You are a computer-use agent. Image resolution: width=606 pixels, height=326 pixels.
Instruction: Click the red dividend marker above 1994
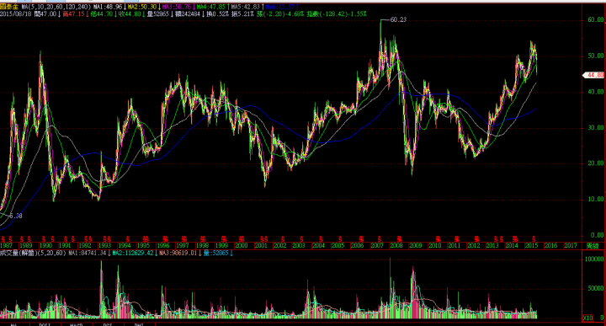[x=128, y=239]
